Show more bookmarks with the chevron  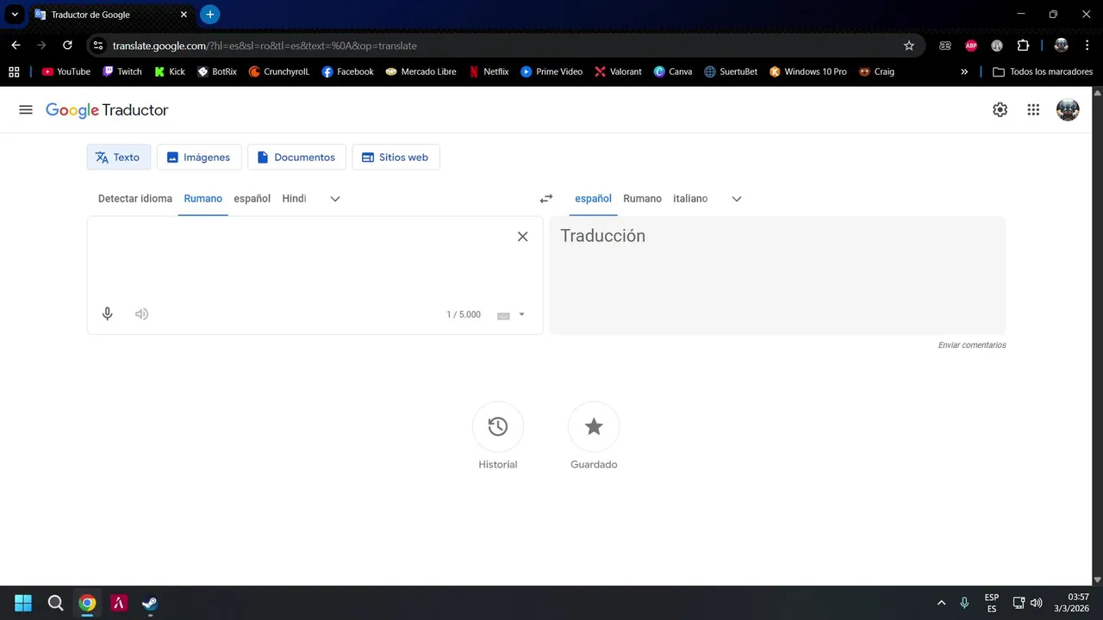[964, 71]
